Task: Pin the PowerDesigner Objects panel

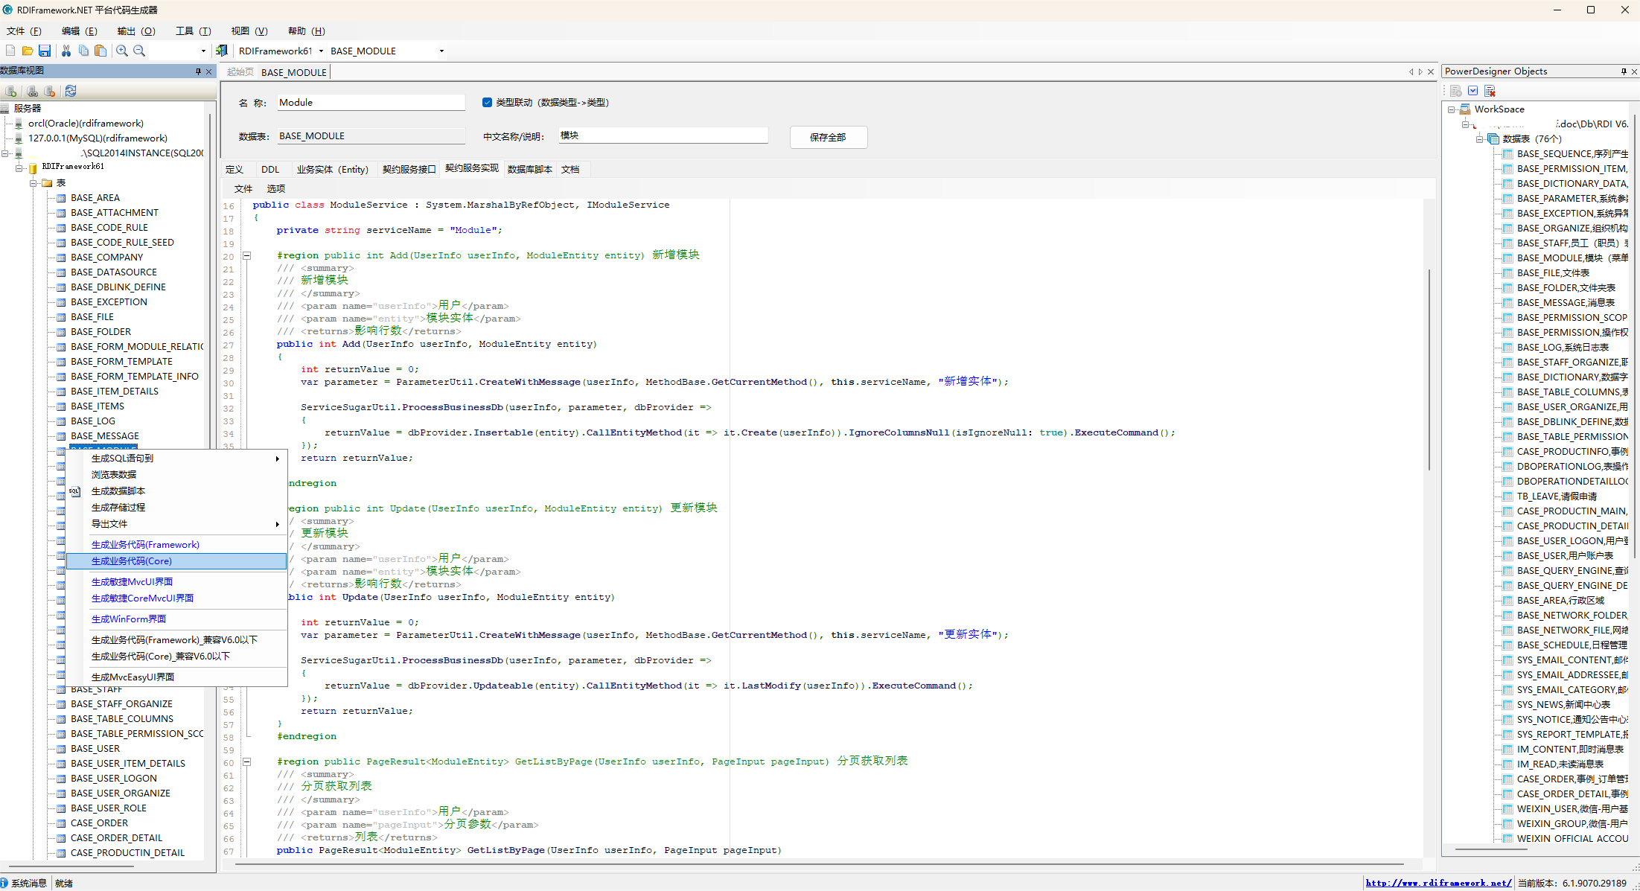Action: pos(1624,71)
